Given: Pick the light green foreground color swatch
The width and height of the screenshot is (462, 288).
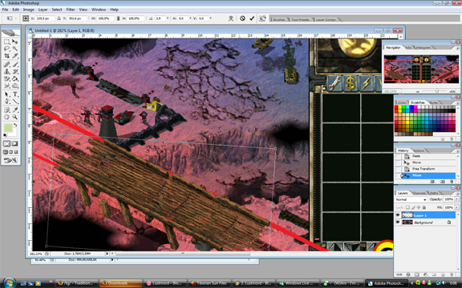Looking at the screenshot, I should click(8, 128).
